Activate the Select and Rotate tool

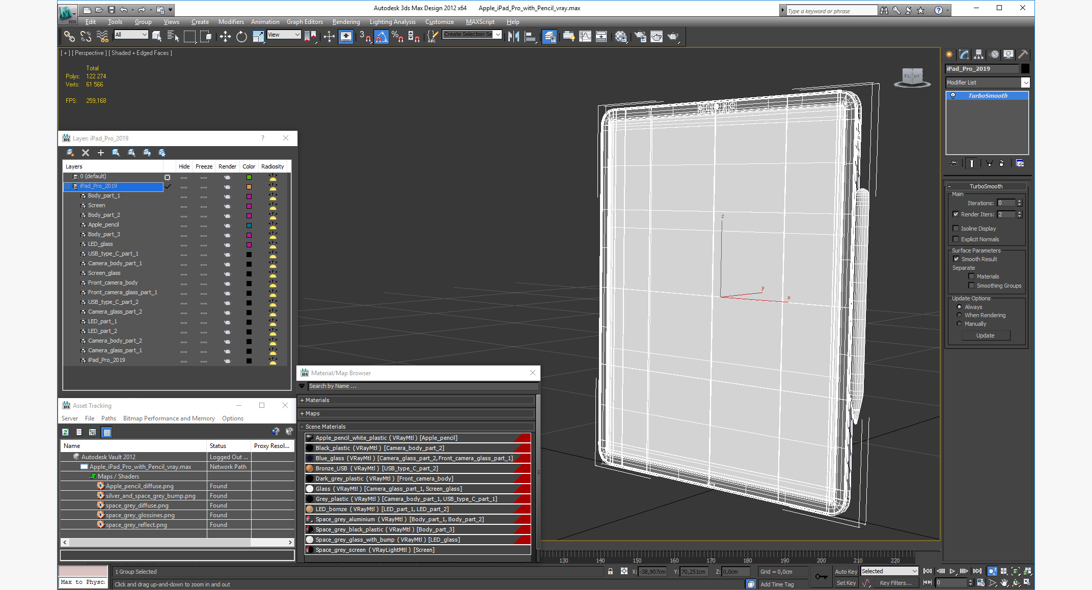tap(241, 36)
